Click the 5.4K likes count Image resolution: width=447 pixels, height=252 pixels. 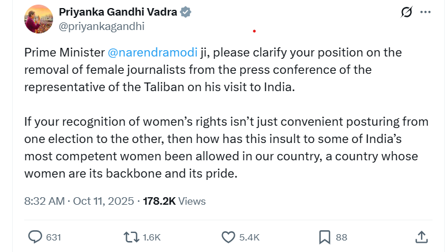[x=249, y=237]
